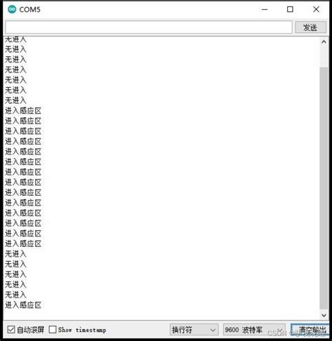This screenshot has height=341, width=332.
Task: Click the Show timestamp label text
Action: [x=82, y=330]
